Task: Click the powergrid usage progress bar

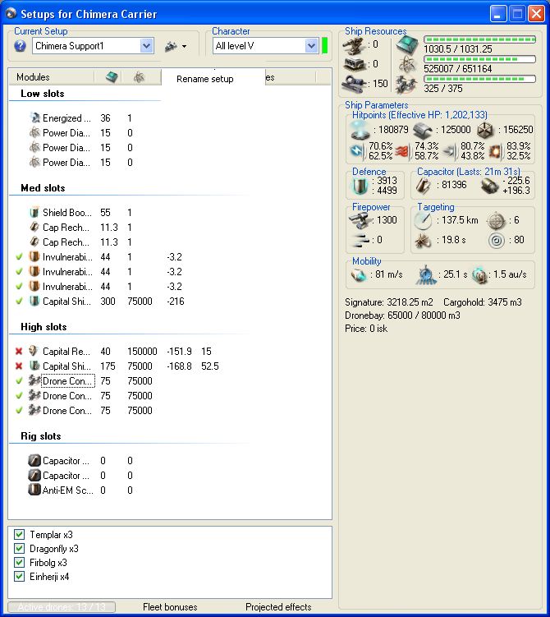Action: coord(479,59)
